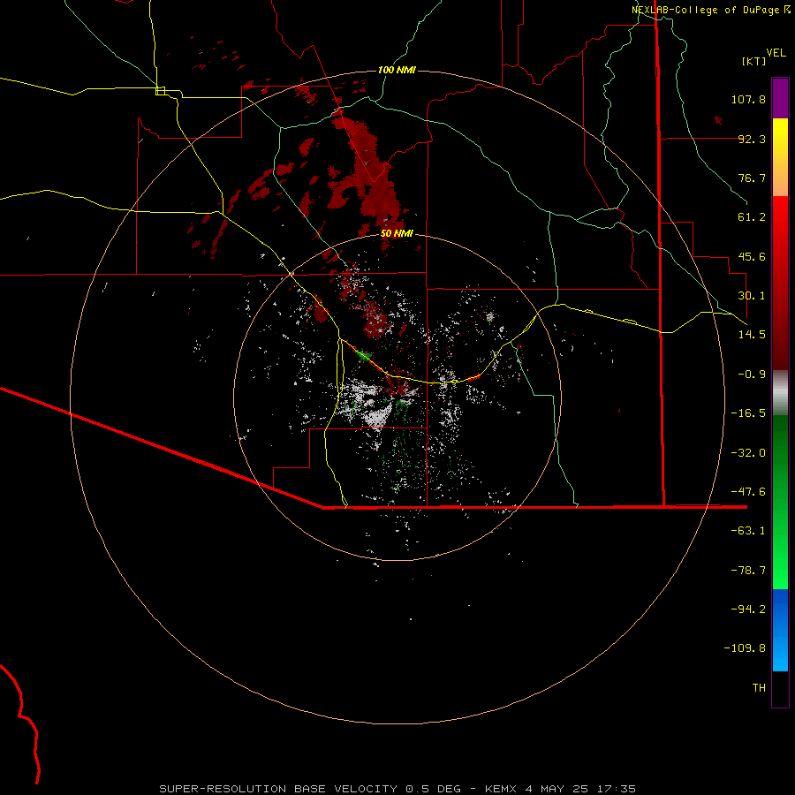Image resolution: width=795 pixels, height=795 pixels.
Task: Select the blue segment of the color bar
Action: point(780,630)
